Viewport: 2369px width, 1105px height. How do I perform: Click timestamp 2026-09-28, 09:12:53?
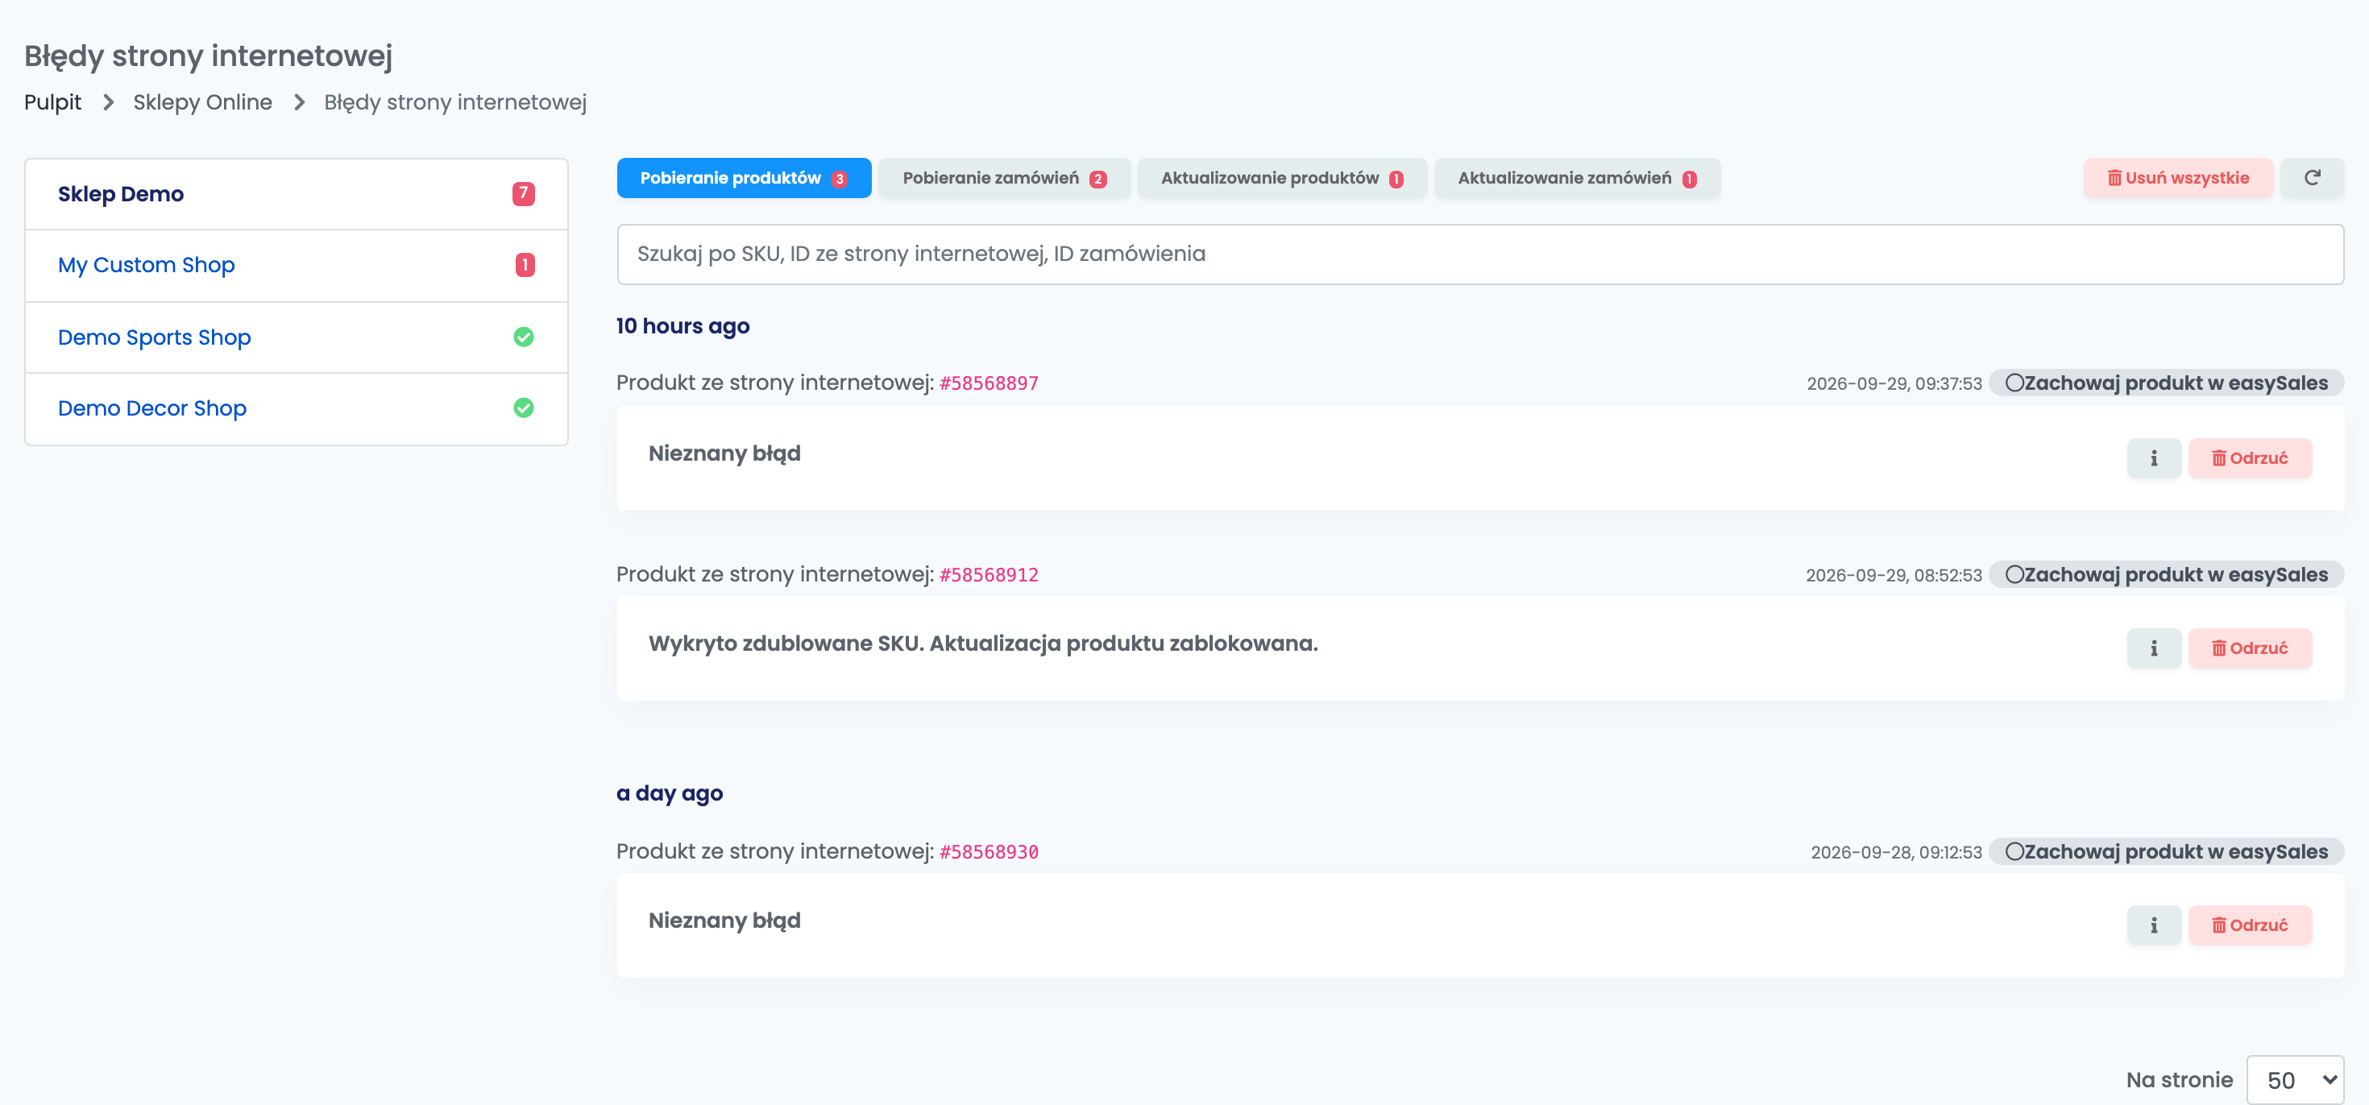click(1895, 852)
